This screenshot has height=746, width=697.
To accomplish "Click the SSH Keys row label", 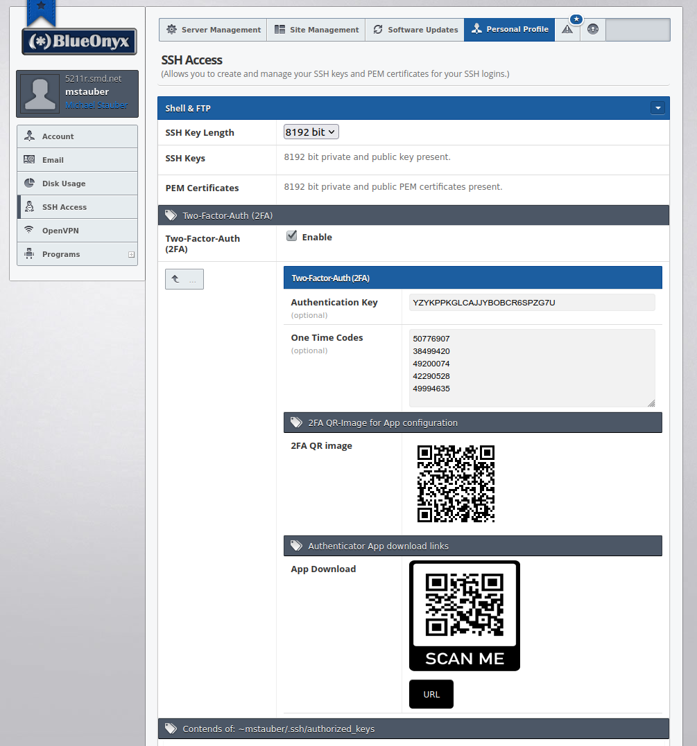I will 185,159.
